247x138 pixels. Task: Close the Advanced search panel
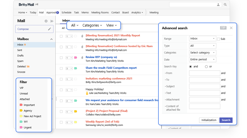pyautogui.click(x=231, y=28)
